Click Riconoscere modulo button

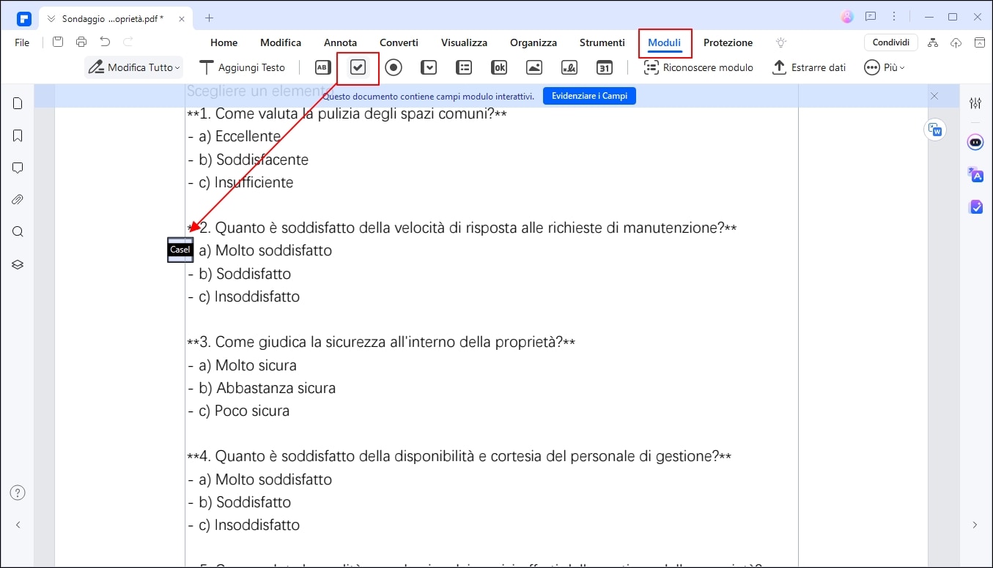[x=698, y=67]
